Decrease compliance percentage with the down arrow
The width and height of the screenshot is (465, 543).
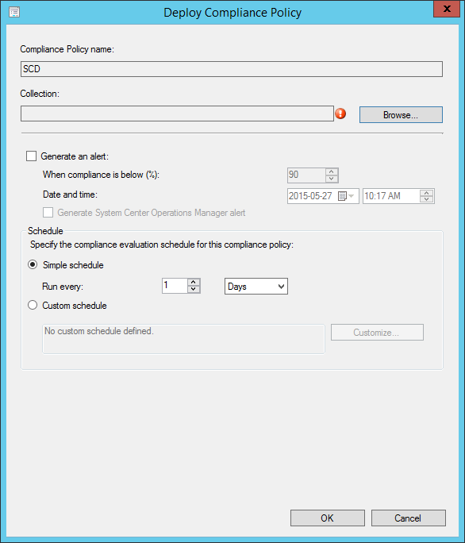pyautogui.click(x=332, y=179)
